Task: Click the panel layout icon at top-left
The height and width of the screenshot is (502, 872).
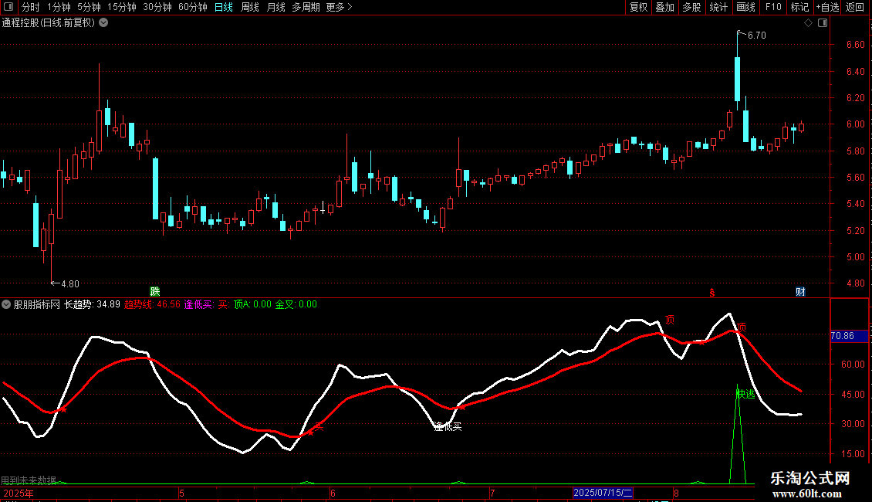Action: click(x=8, y=7)
